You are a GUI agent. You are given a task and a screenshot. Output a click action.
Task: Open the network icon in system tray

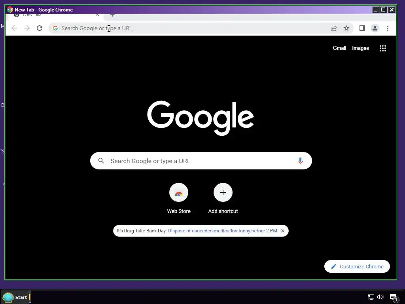point(371,297)
